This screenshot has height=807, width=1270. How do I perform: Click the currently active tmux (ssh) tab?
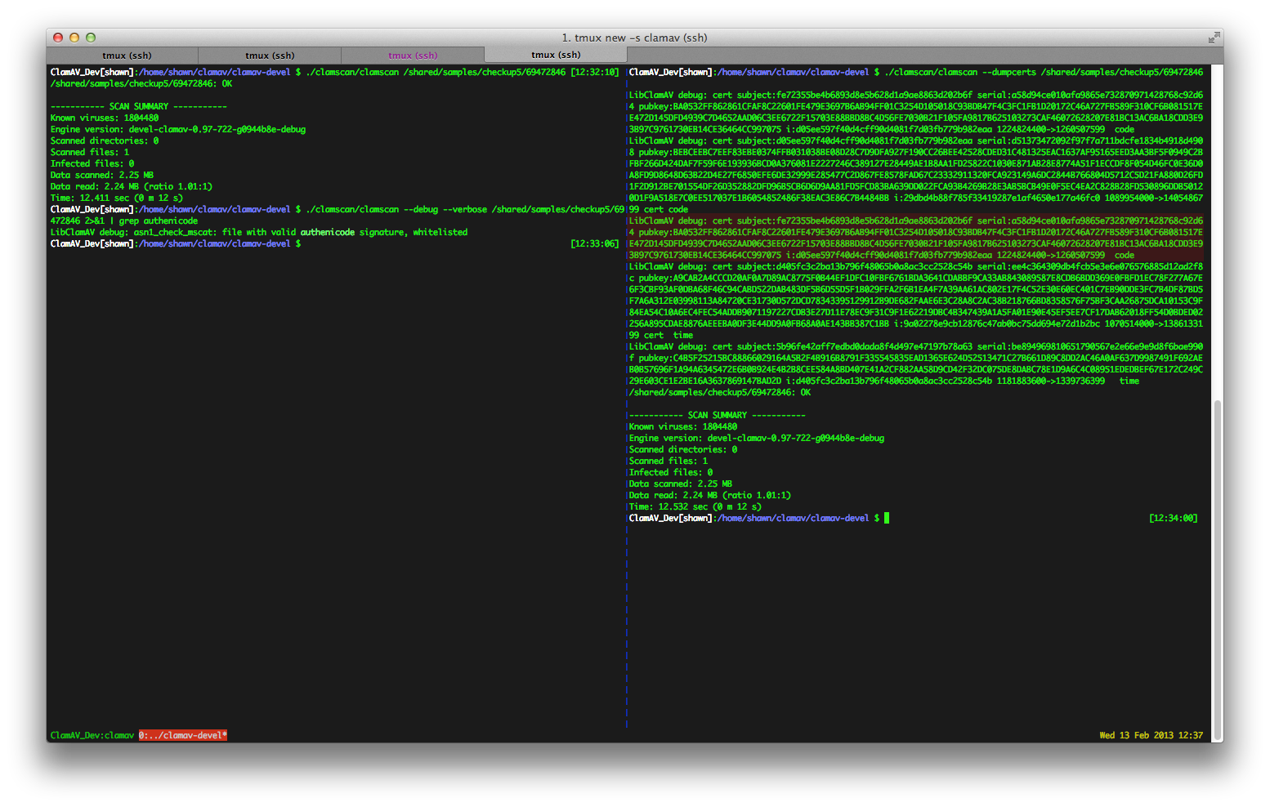coord(556,56)
